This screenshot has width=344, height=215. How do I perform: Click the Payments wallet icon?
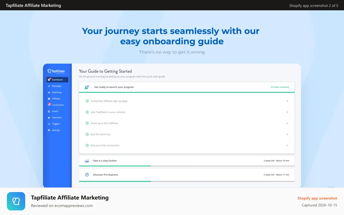click(49, 118)
